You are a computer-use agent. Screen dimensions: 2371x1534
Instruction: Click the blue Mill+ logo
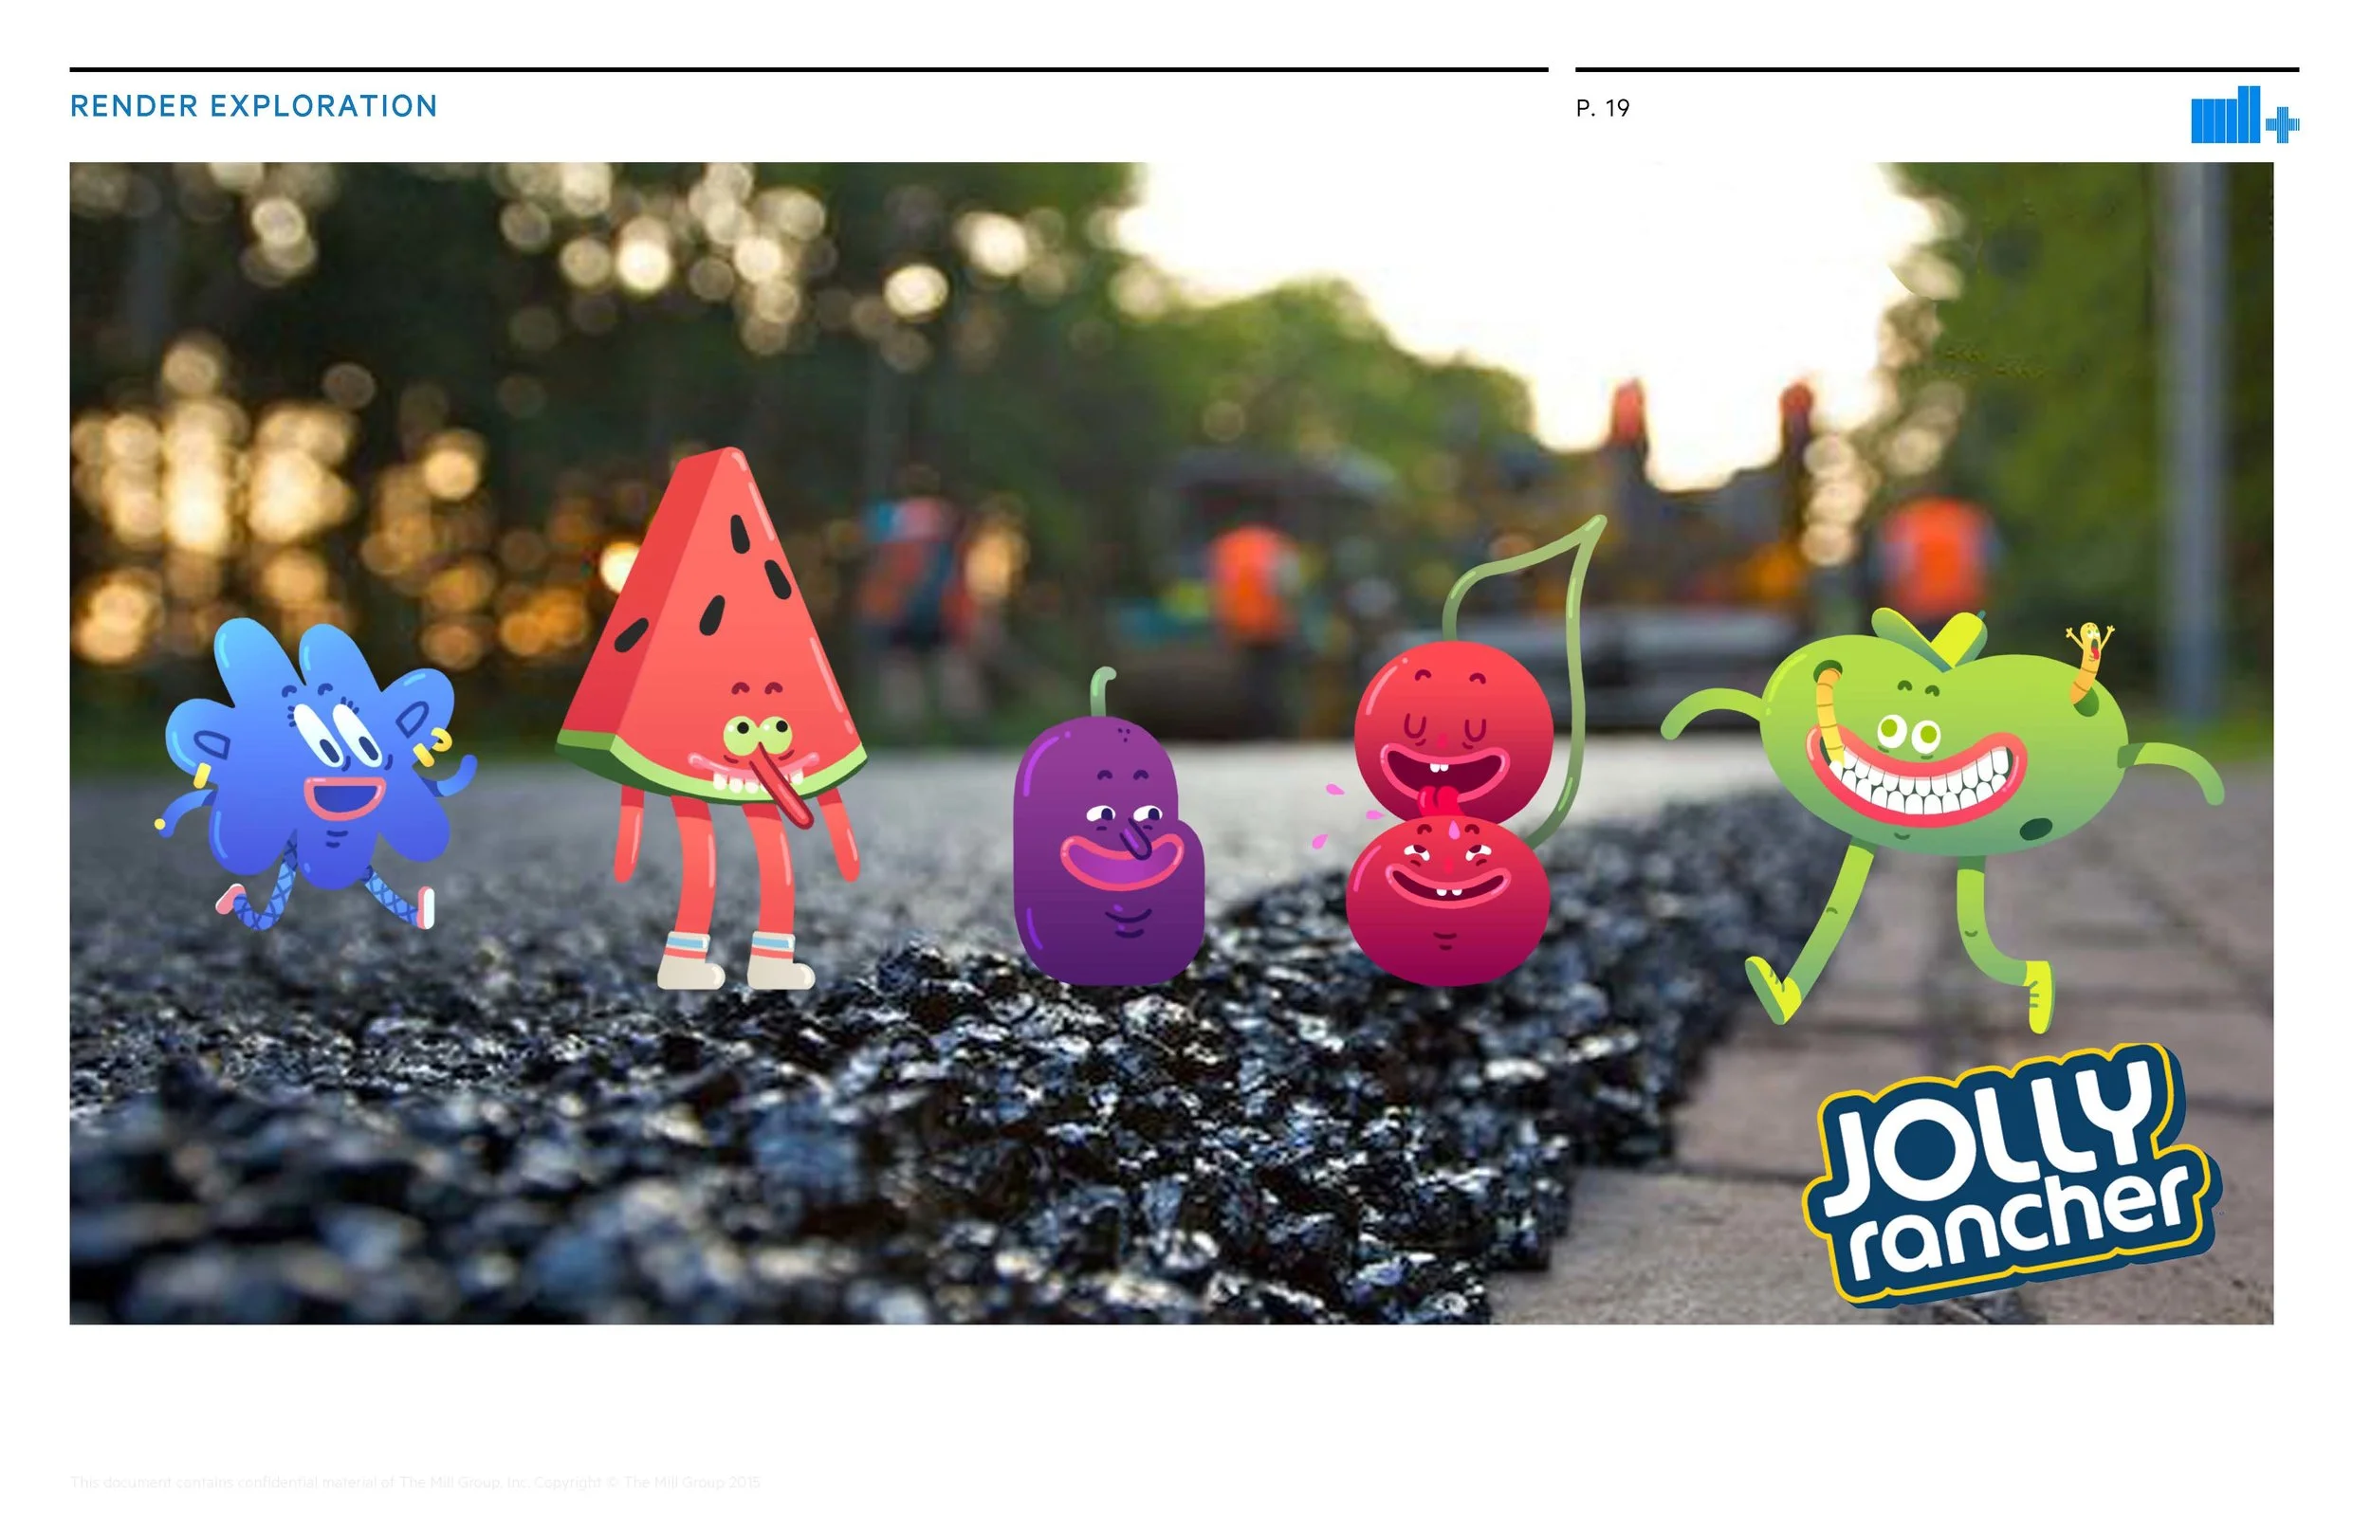[2246, 116]
